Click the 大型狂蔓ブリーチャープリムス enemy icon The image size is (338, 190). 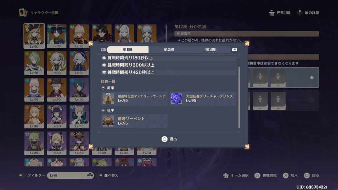pos(176,98)
